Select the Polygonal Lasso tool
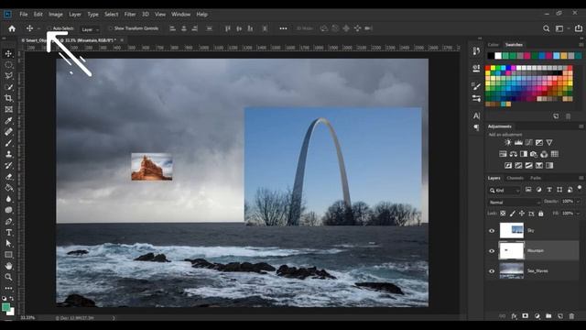586x330 pixels. (x=8, y=76)
